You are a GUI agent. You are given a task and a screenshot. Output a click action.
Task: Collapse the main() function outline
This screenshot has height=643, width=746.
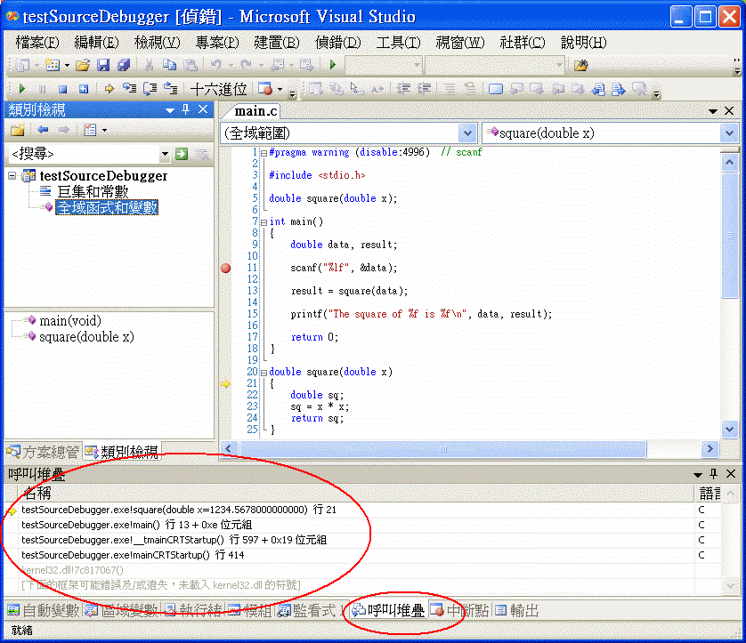[x=264, y=222]
